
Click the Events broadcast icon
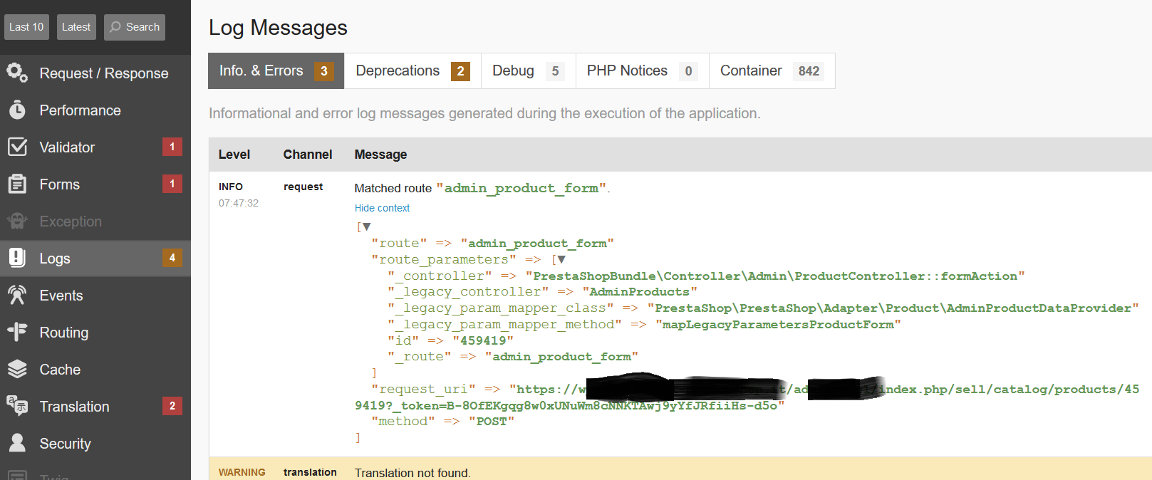17,295
